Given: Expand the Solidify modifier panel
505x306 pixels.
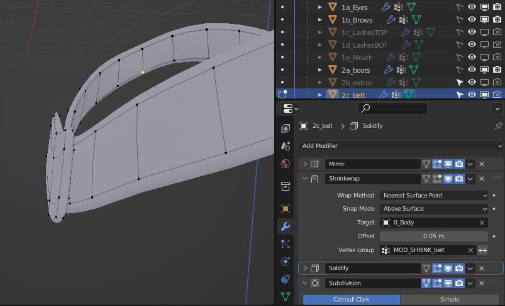Looking at the screenshot, I should [305, 268].
